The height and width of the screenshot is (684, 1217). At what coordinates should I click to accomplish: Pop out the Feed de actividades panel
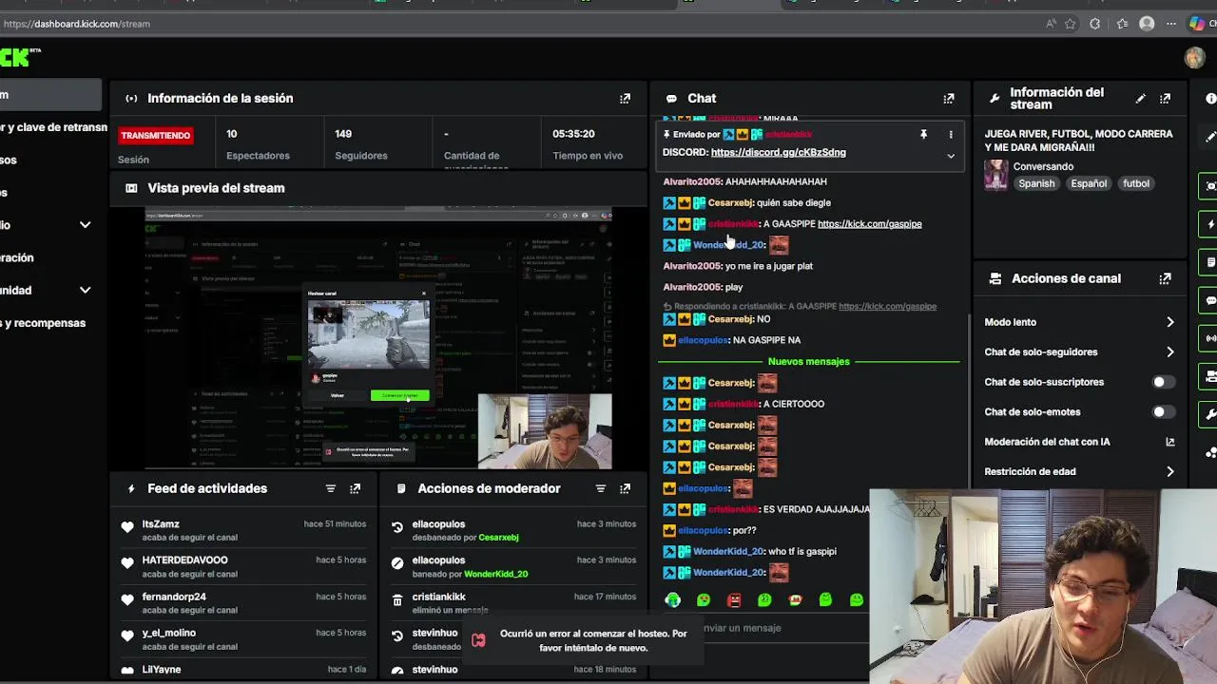pos(355,489)
